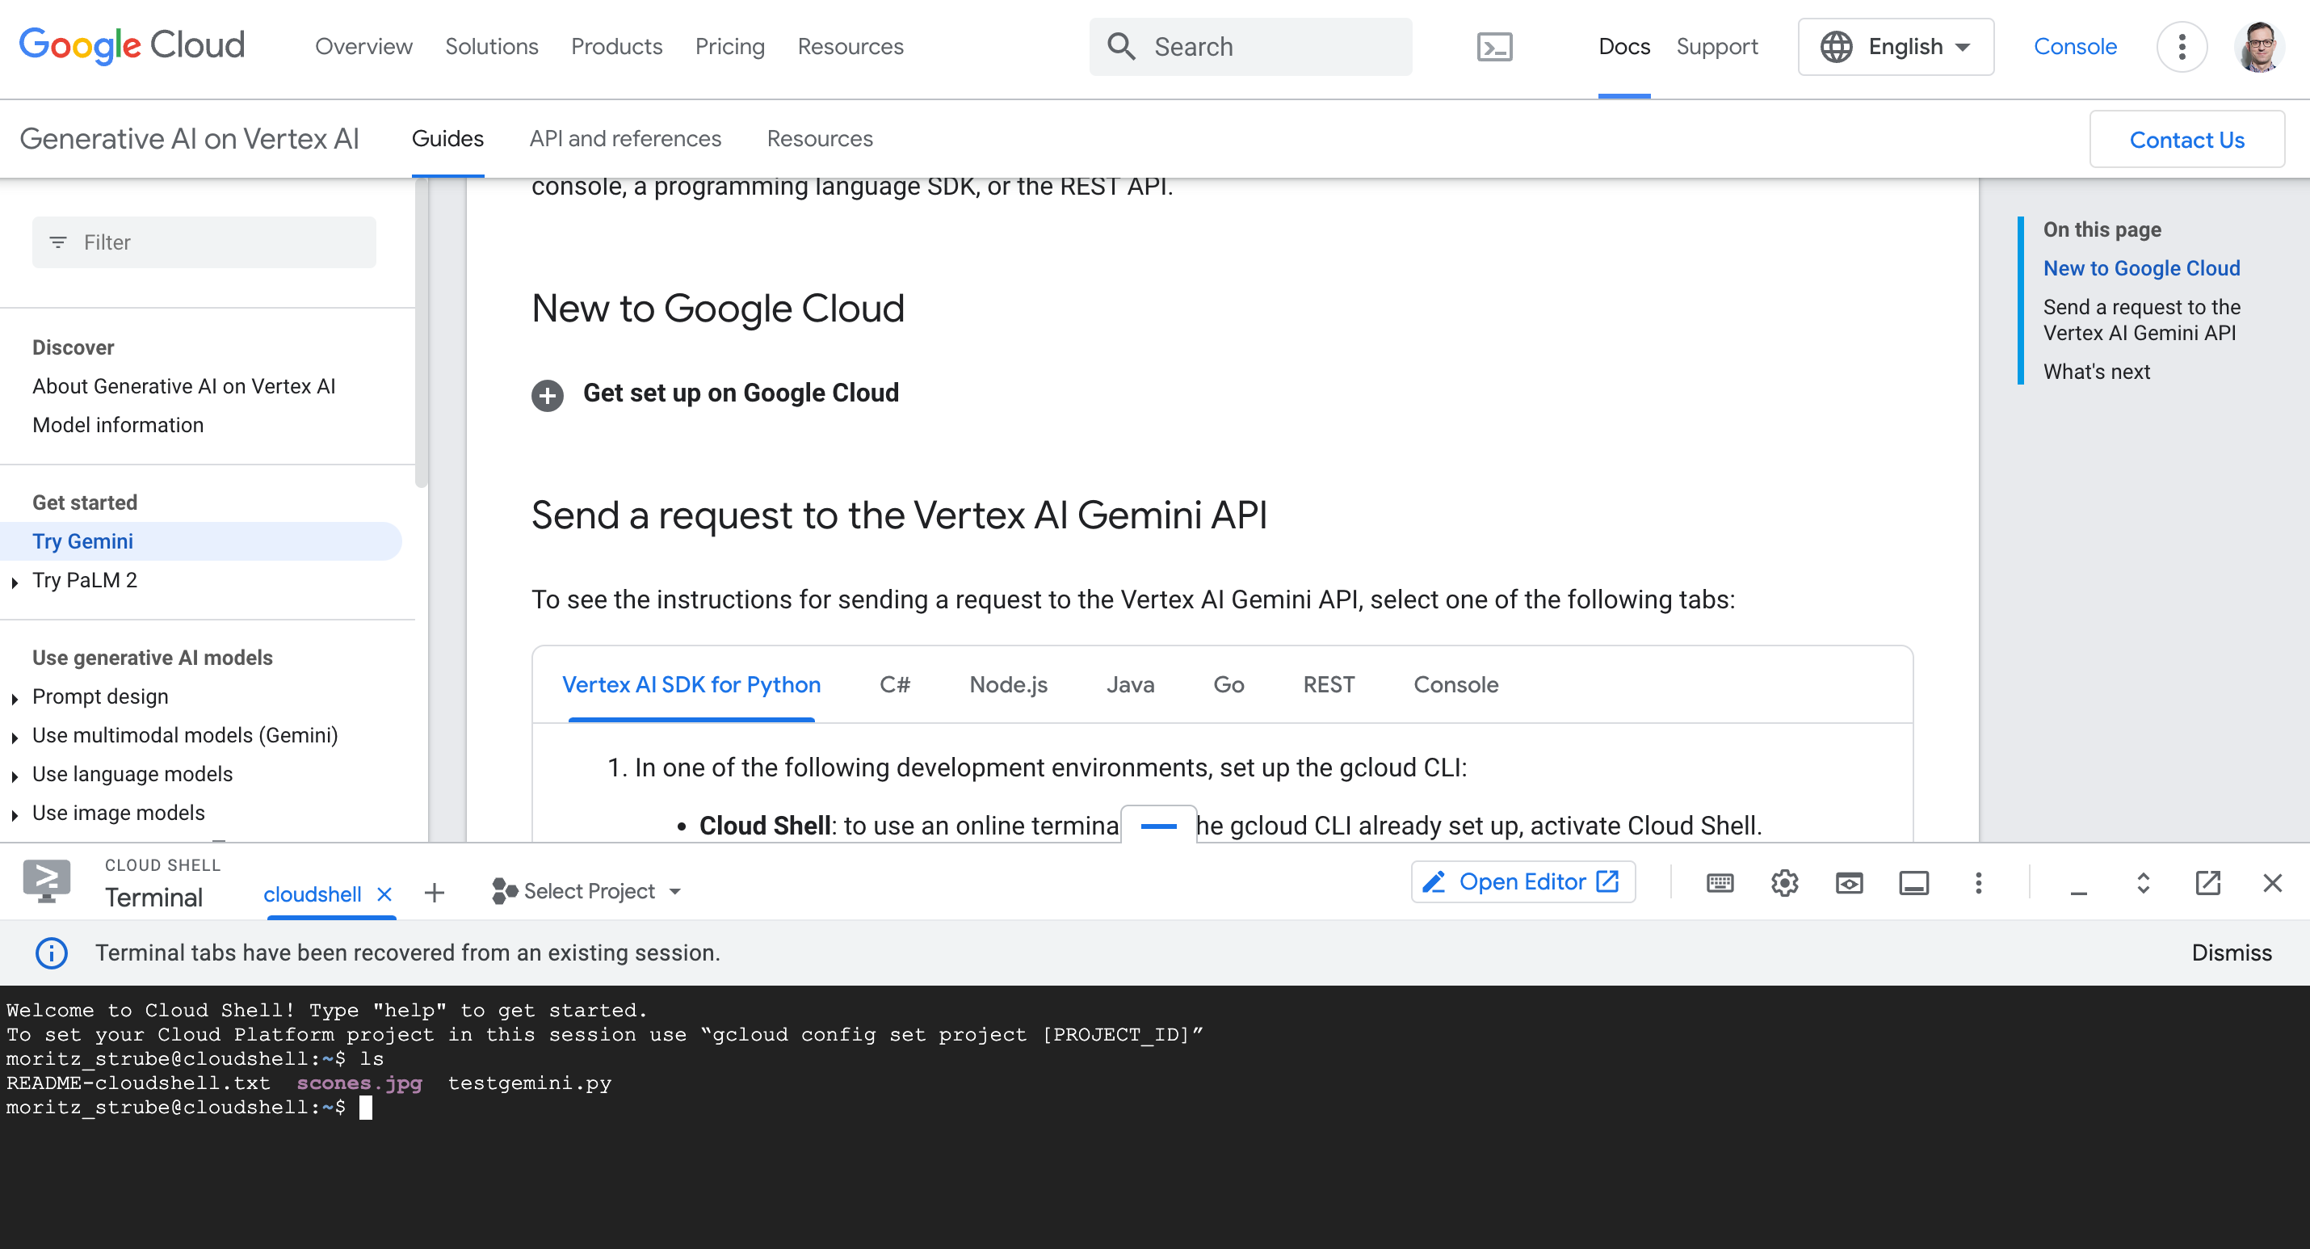This screenshot has width=2310, height=1249.
Task: Select the API and references tab
Action: (x=625, y=138)
